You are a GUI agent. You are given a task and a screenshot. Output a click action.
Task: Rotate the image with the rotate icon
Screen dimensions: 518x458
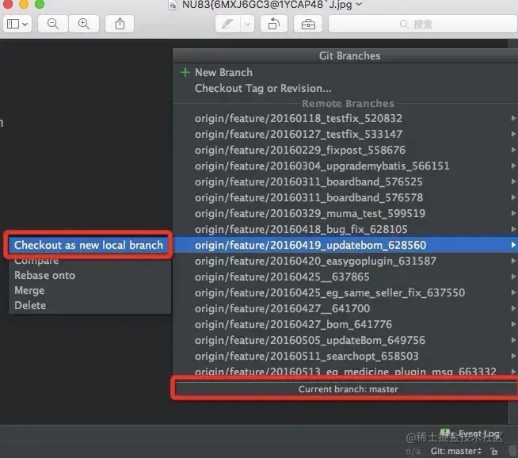tap(274, 24)
